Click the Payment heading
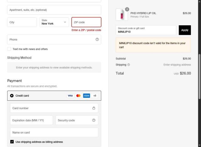The width and height of the screenshot is (201, 147). (14, 81)
